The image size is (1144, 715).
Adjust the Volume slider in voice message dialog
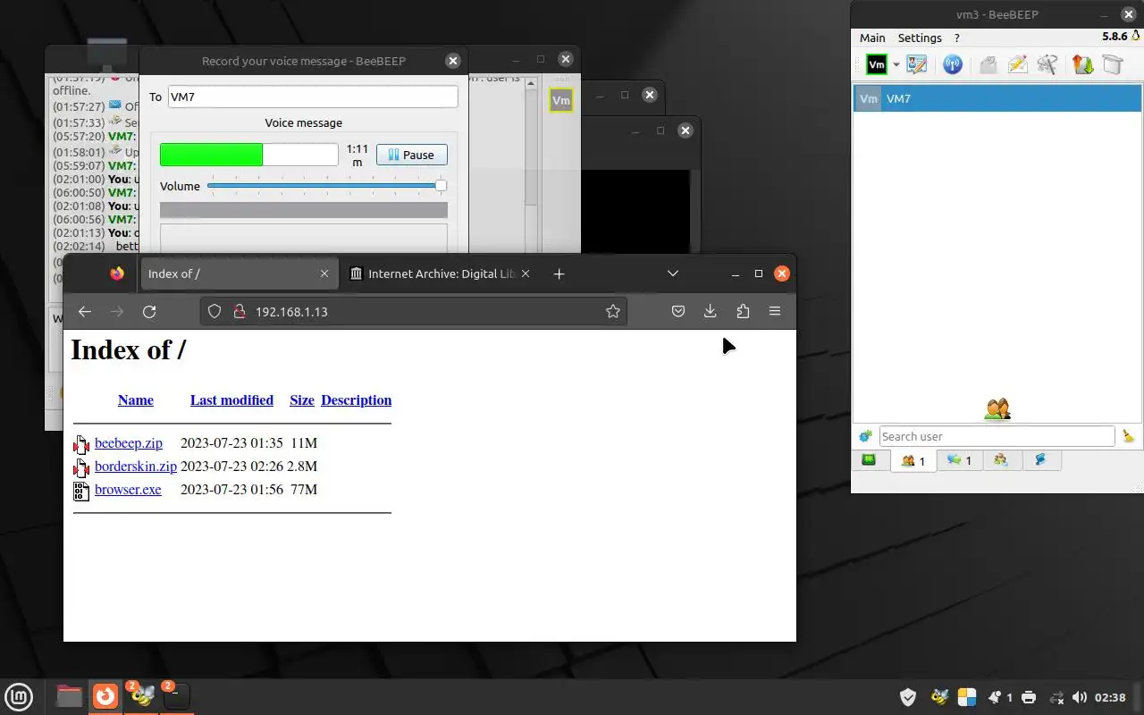pos(326,186)
